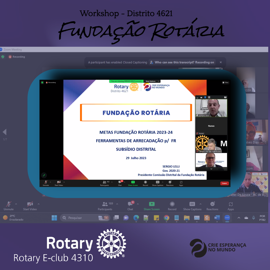Toggle Show Captions in outer Zoom toolbar
The image size is (270, 270).
click(x=192, y=206)
